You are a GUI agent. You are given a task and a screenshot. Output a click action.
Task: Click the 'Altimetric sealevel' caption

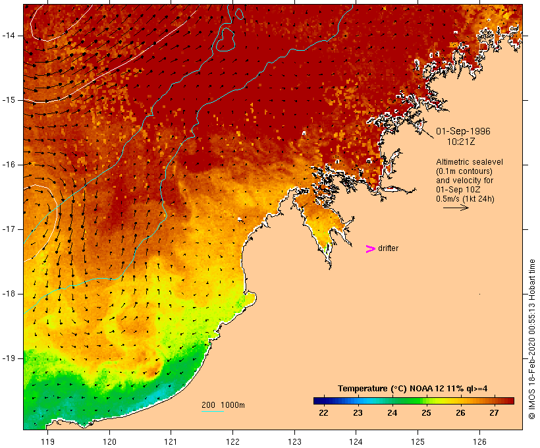pyautogui.click(x=470, y=162)
